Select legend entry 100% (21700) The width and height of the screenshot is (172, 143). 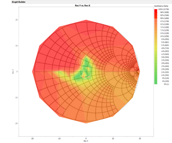[x=164, y=9]
